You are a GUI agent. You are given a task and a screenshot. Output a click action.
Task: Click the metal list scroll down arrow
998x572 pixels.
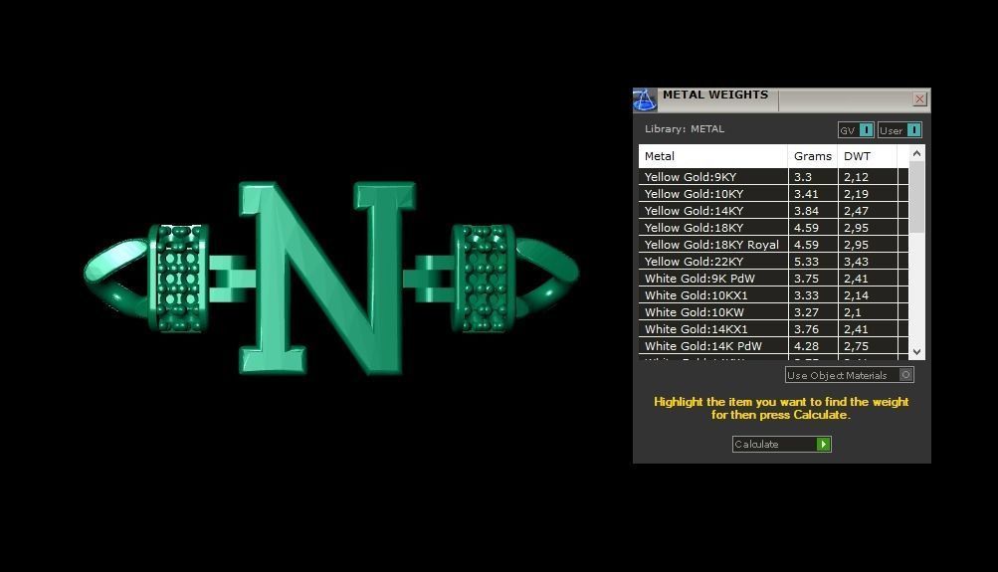916,352
